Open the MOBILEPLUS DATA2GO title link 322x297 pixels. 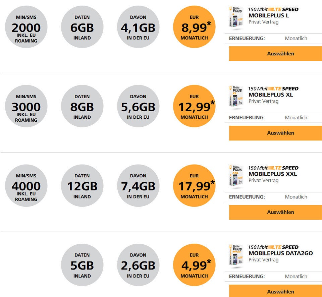[x=280, y=253]
